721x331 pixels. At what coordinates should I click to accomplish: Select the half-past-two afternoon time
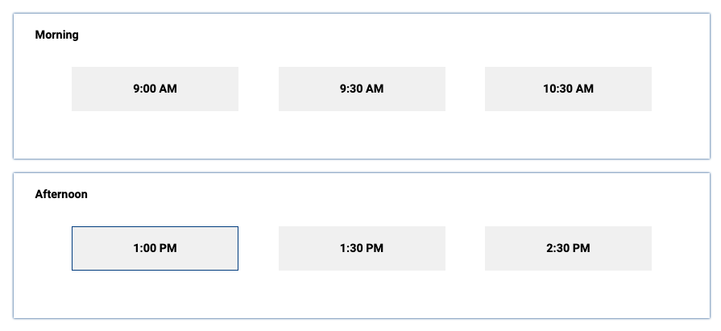[568, 248]
